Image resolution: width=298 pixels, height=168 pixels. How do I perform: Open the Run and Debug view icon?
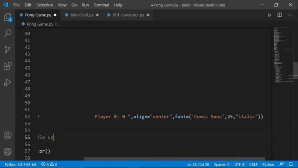[x=7, y=83]
